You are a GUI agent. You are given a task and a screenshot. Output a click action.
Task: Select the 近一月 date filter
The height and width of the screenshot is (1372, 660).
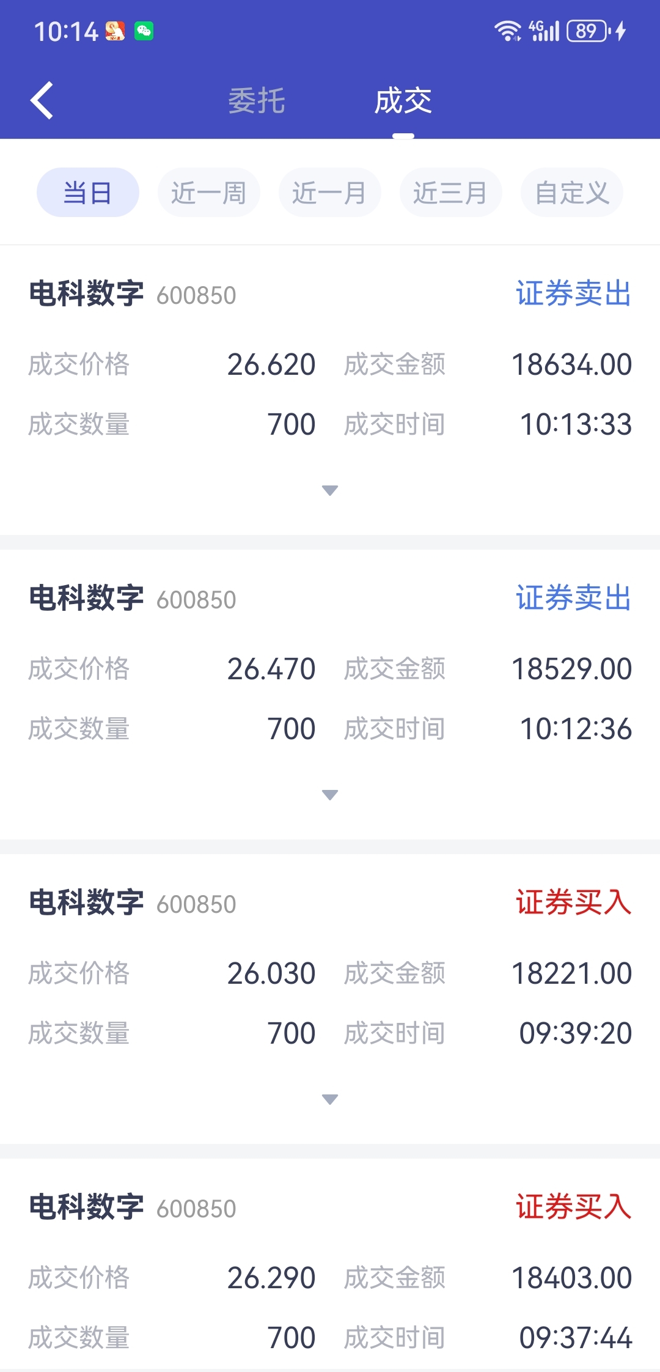330,193
